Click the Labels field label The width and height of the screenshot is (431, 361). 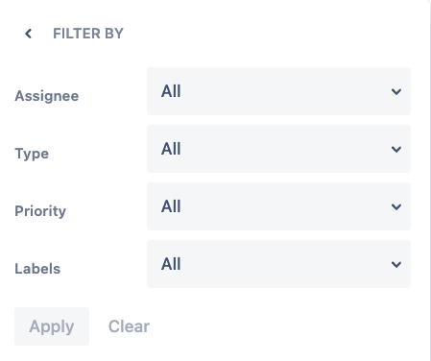(x=37, y=269)
